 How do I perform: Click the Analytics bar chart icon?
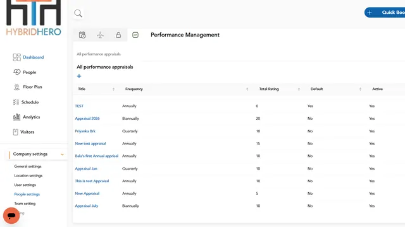point(17,117)
